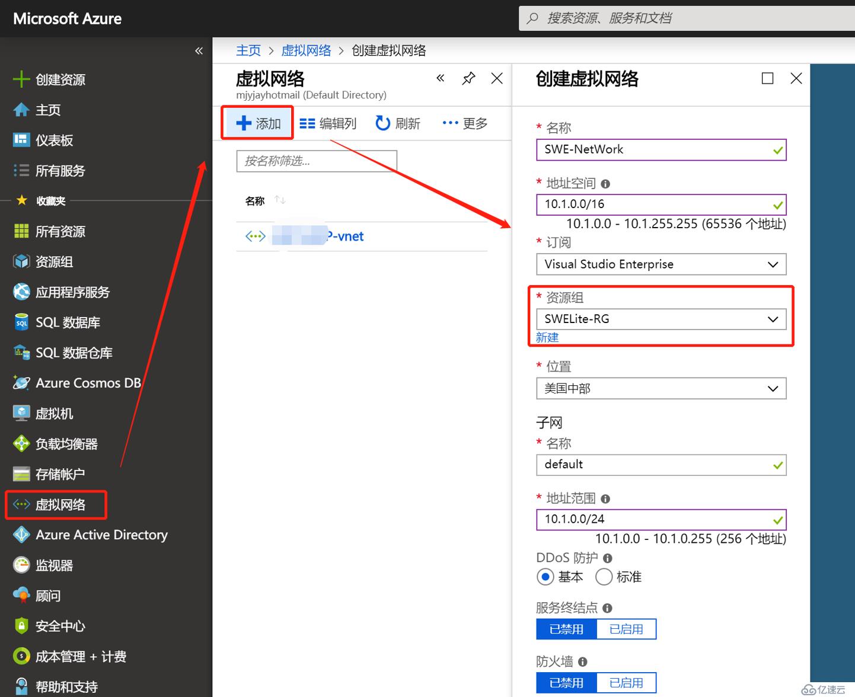Click Refresh (刷新) in the toolbar
Viewport: 855px width, 697px height.
[398, 123]
